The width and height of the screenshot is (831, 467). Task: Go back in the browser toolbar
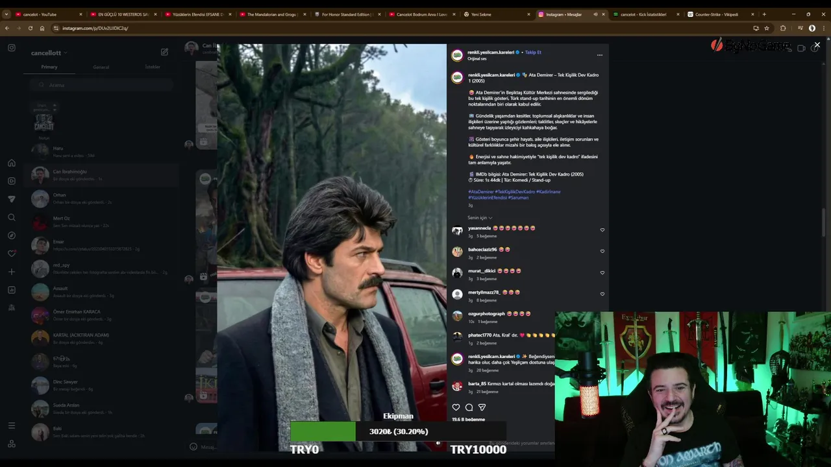(x=6, y=28)
